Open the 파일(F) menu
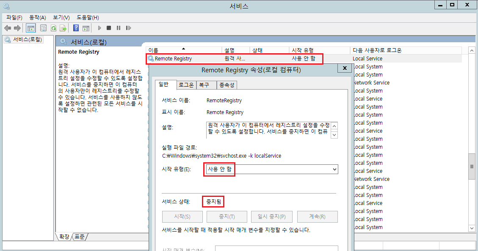Image resolution: width=478 pixels, height=251 pixels. [14, 18]
